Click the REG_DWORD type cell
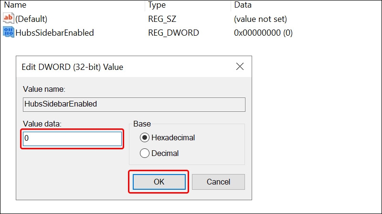Viewport: 382px width, 214px height. (x=173, y=33)
